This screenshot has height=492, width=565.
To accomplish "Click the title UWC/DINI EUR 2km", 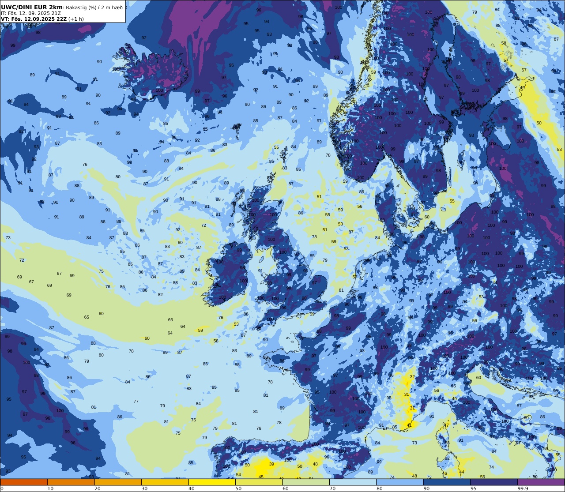I will pos(32,7).
